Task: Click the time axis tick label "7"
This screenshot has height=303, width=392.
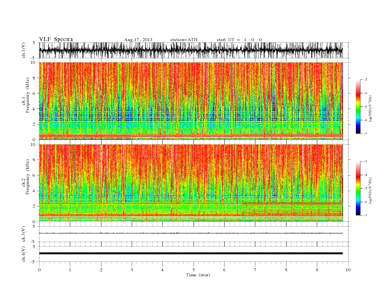Action: pos(255,270)
